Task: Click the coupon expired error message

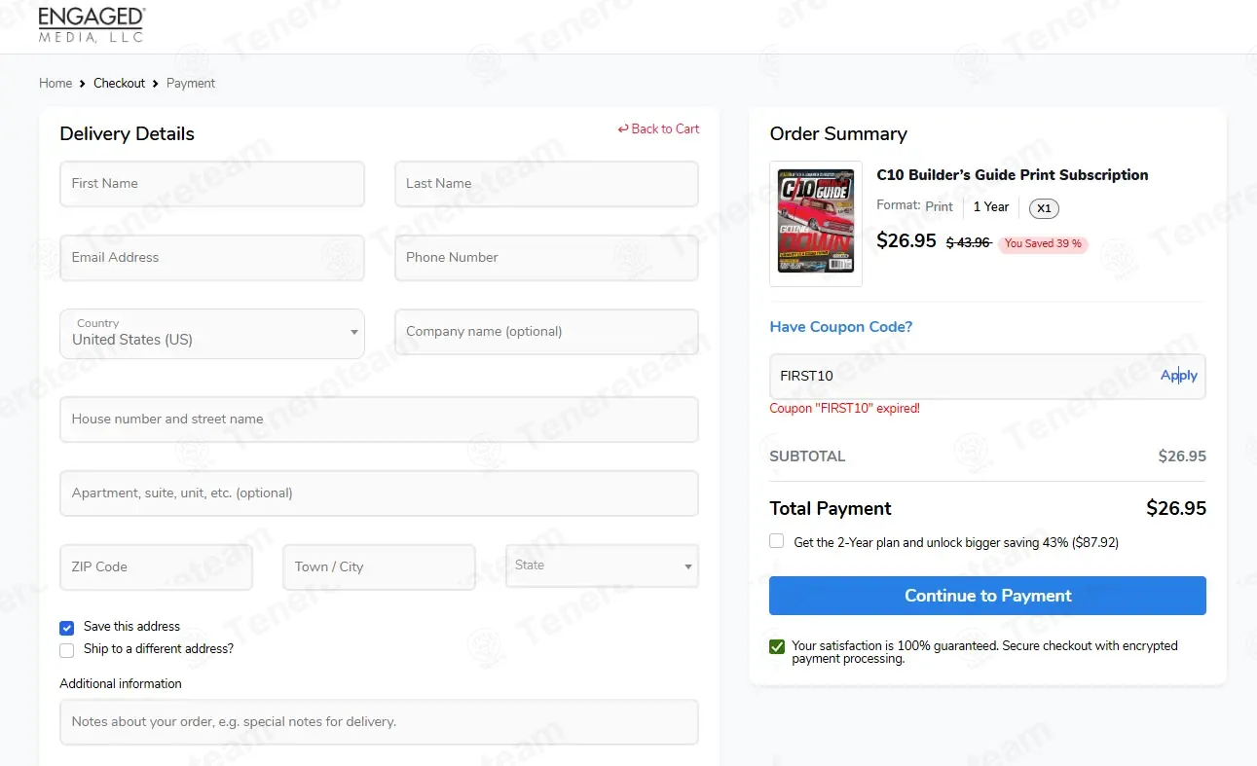Action: pos(844,409)
